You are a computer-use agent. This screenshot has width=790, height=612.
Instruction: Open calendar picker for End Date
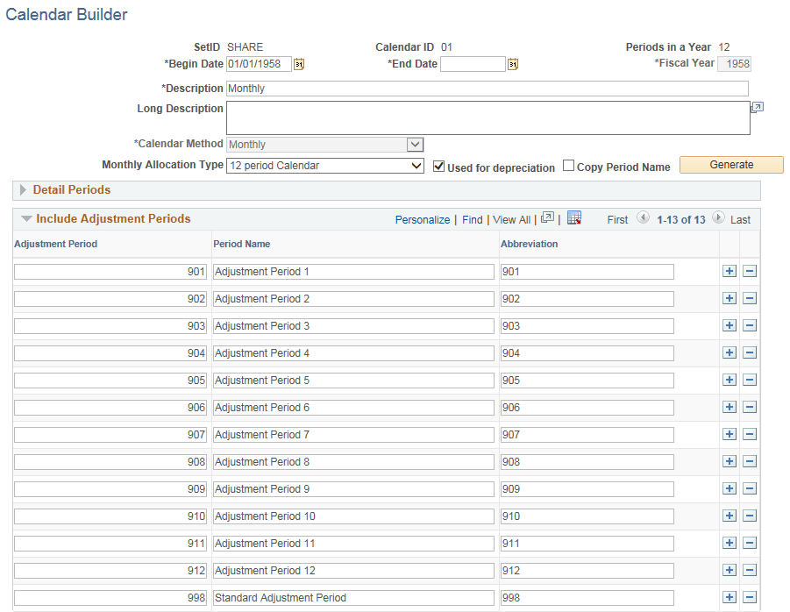(x=513, y=64)
